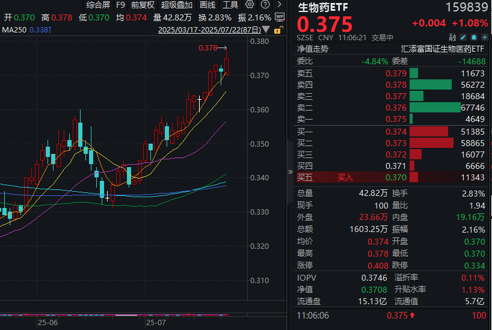Toggle the date range lock icon
Viewport: 492px width, 330px height.
pos(277,29)
